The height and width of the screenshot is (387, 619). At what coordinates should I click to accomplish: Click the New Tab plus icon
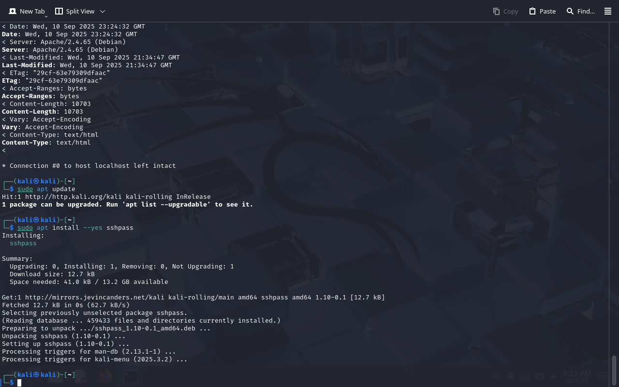13,11
